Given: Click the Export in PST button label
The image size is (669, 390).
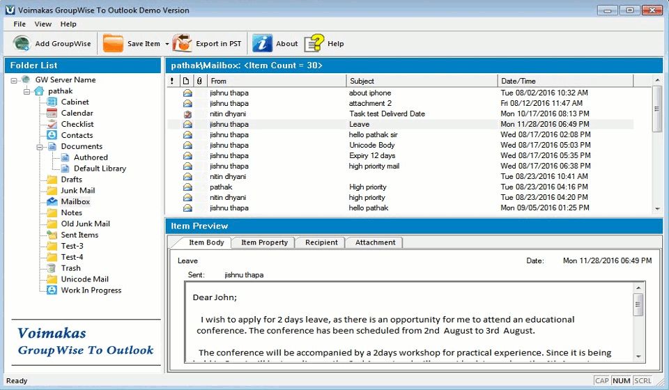Looking at the screenshot, I should (218, 43).
